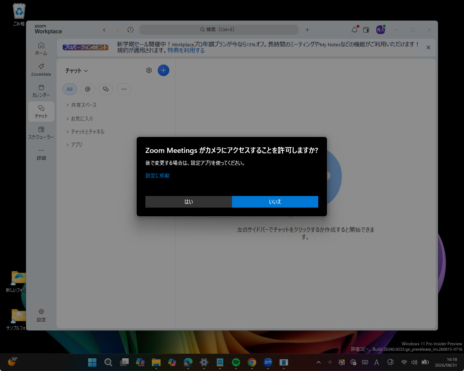The image size is (464, 371).
Task: Go to ホーム in Zoom sidebar
Action: (41, 49)
